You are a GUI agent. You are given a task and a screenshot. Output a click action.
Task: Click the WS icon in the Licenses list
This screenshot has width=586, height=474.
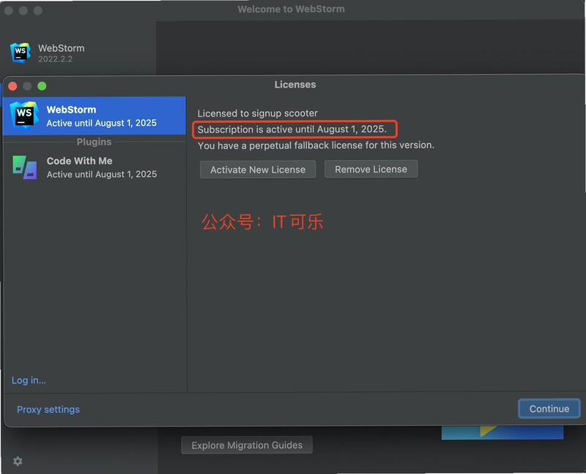click(x=24, y=116)
